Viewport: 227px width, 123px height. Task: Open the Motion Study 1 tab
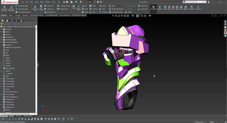point(28,116)
